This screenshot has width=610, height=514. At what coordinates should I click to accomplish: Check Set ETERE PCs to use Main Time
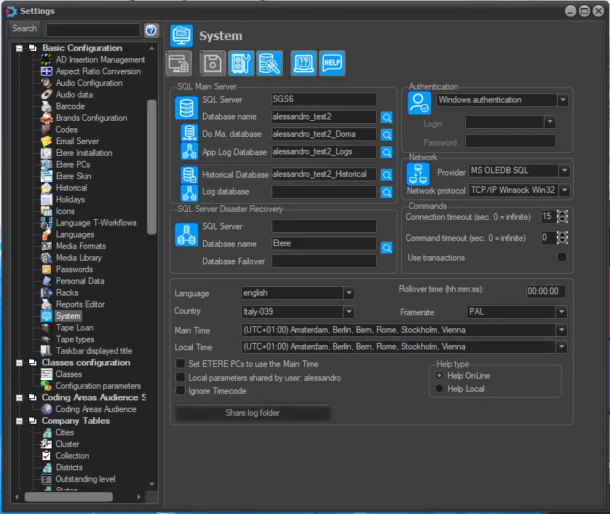point(181,364)
